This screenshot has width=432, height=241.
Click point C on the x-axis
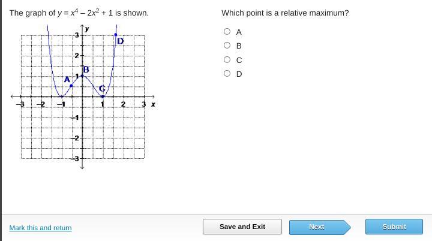click(x=103, y=96)
